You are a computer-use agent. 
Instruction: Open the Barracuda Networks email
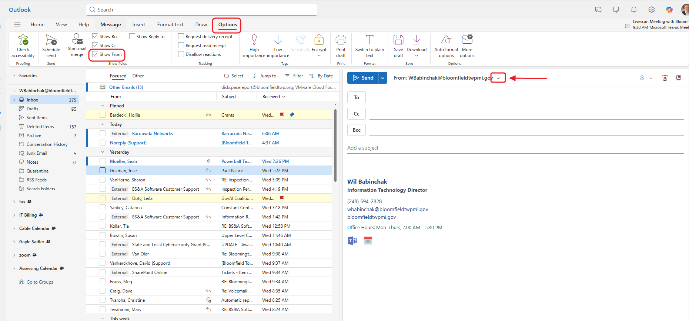[210, 134]
